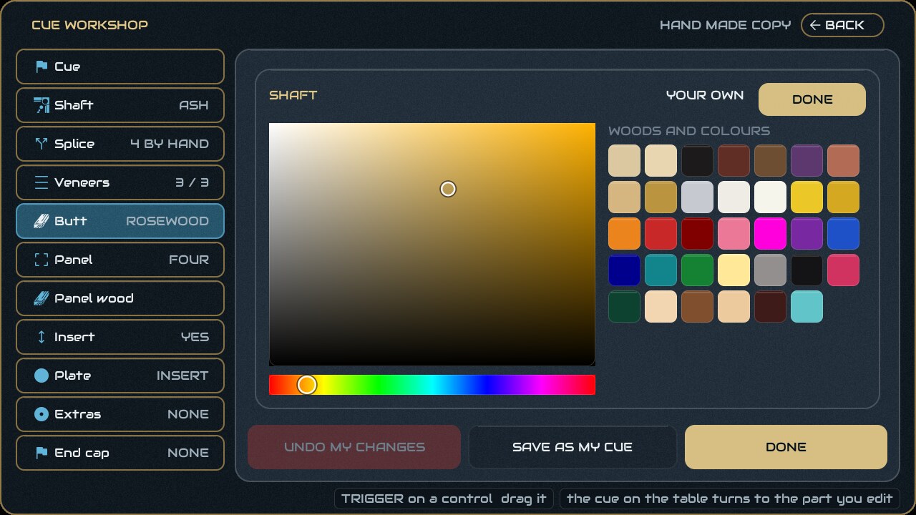Open the Shaft ASH section
Image resolution: width=916 pixels, height=515 pixels.
(x=120, y=105)
